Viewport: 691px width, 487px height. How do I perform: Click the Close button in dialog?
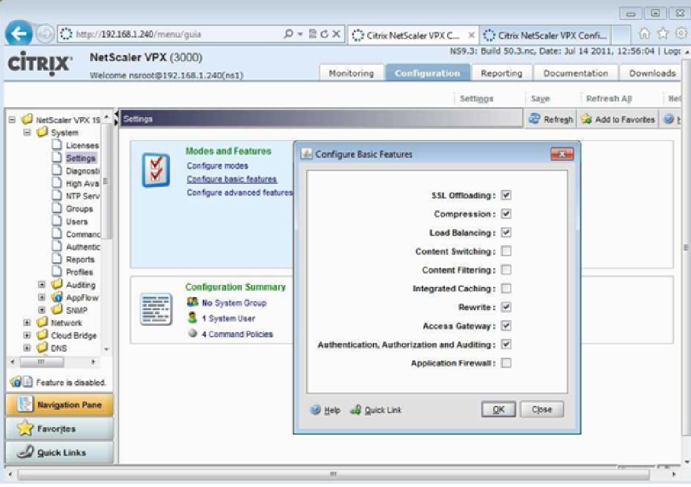tap(542, 410)
